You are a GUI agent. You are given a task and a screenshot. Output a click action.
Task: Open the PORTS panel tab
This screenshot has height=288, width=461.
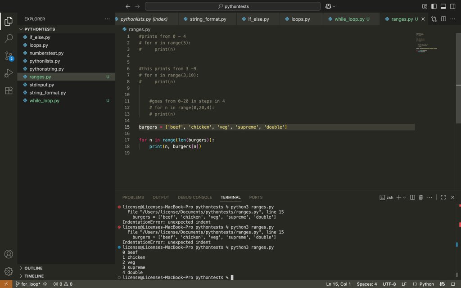tap(256, 197)
